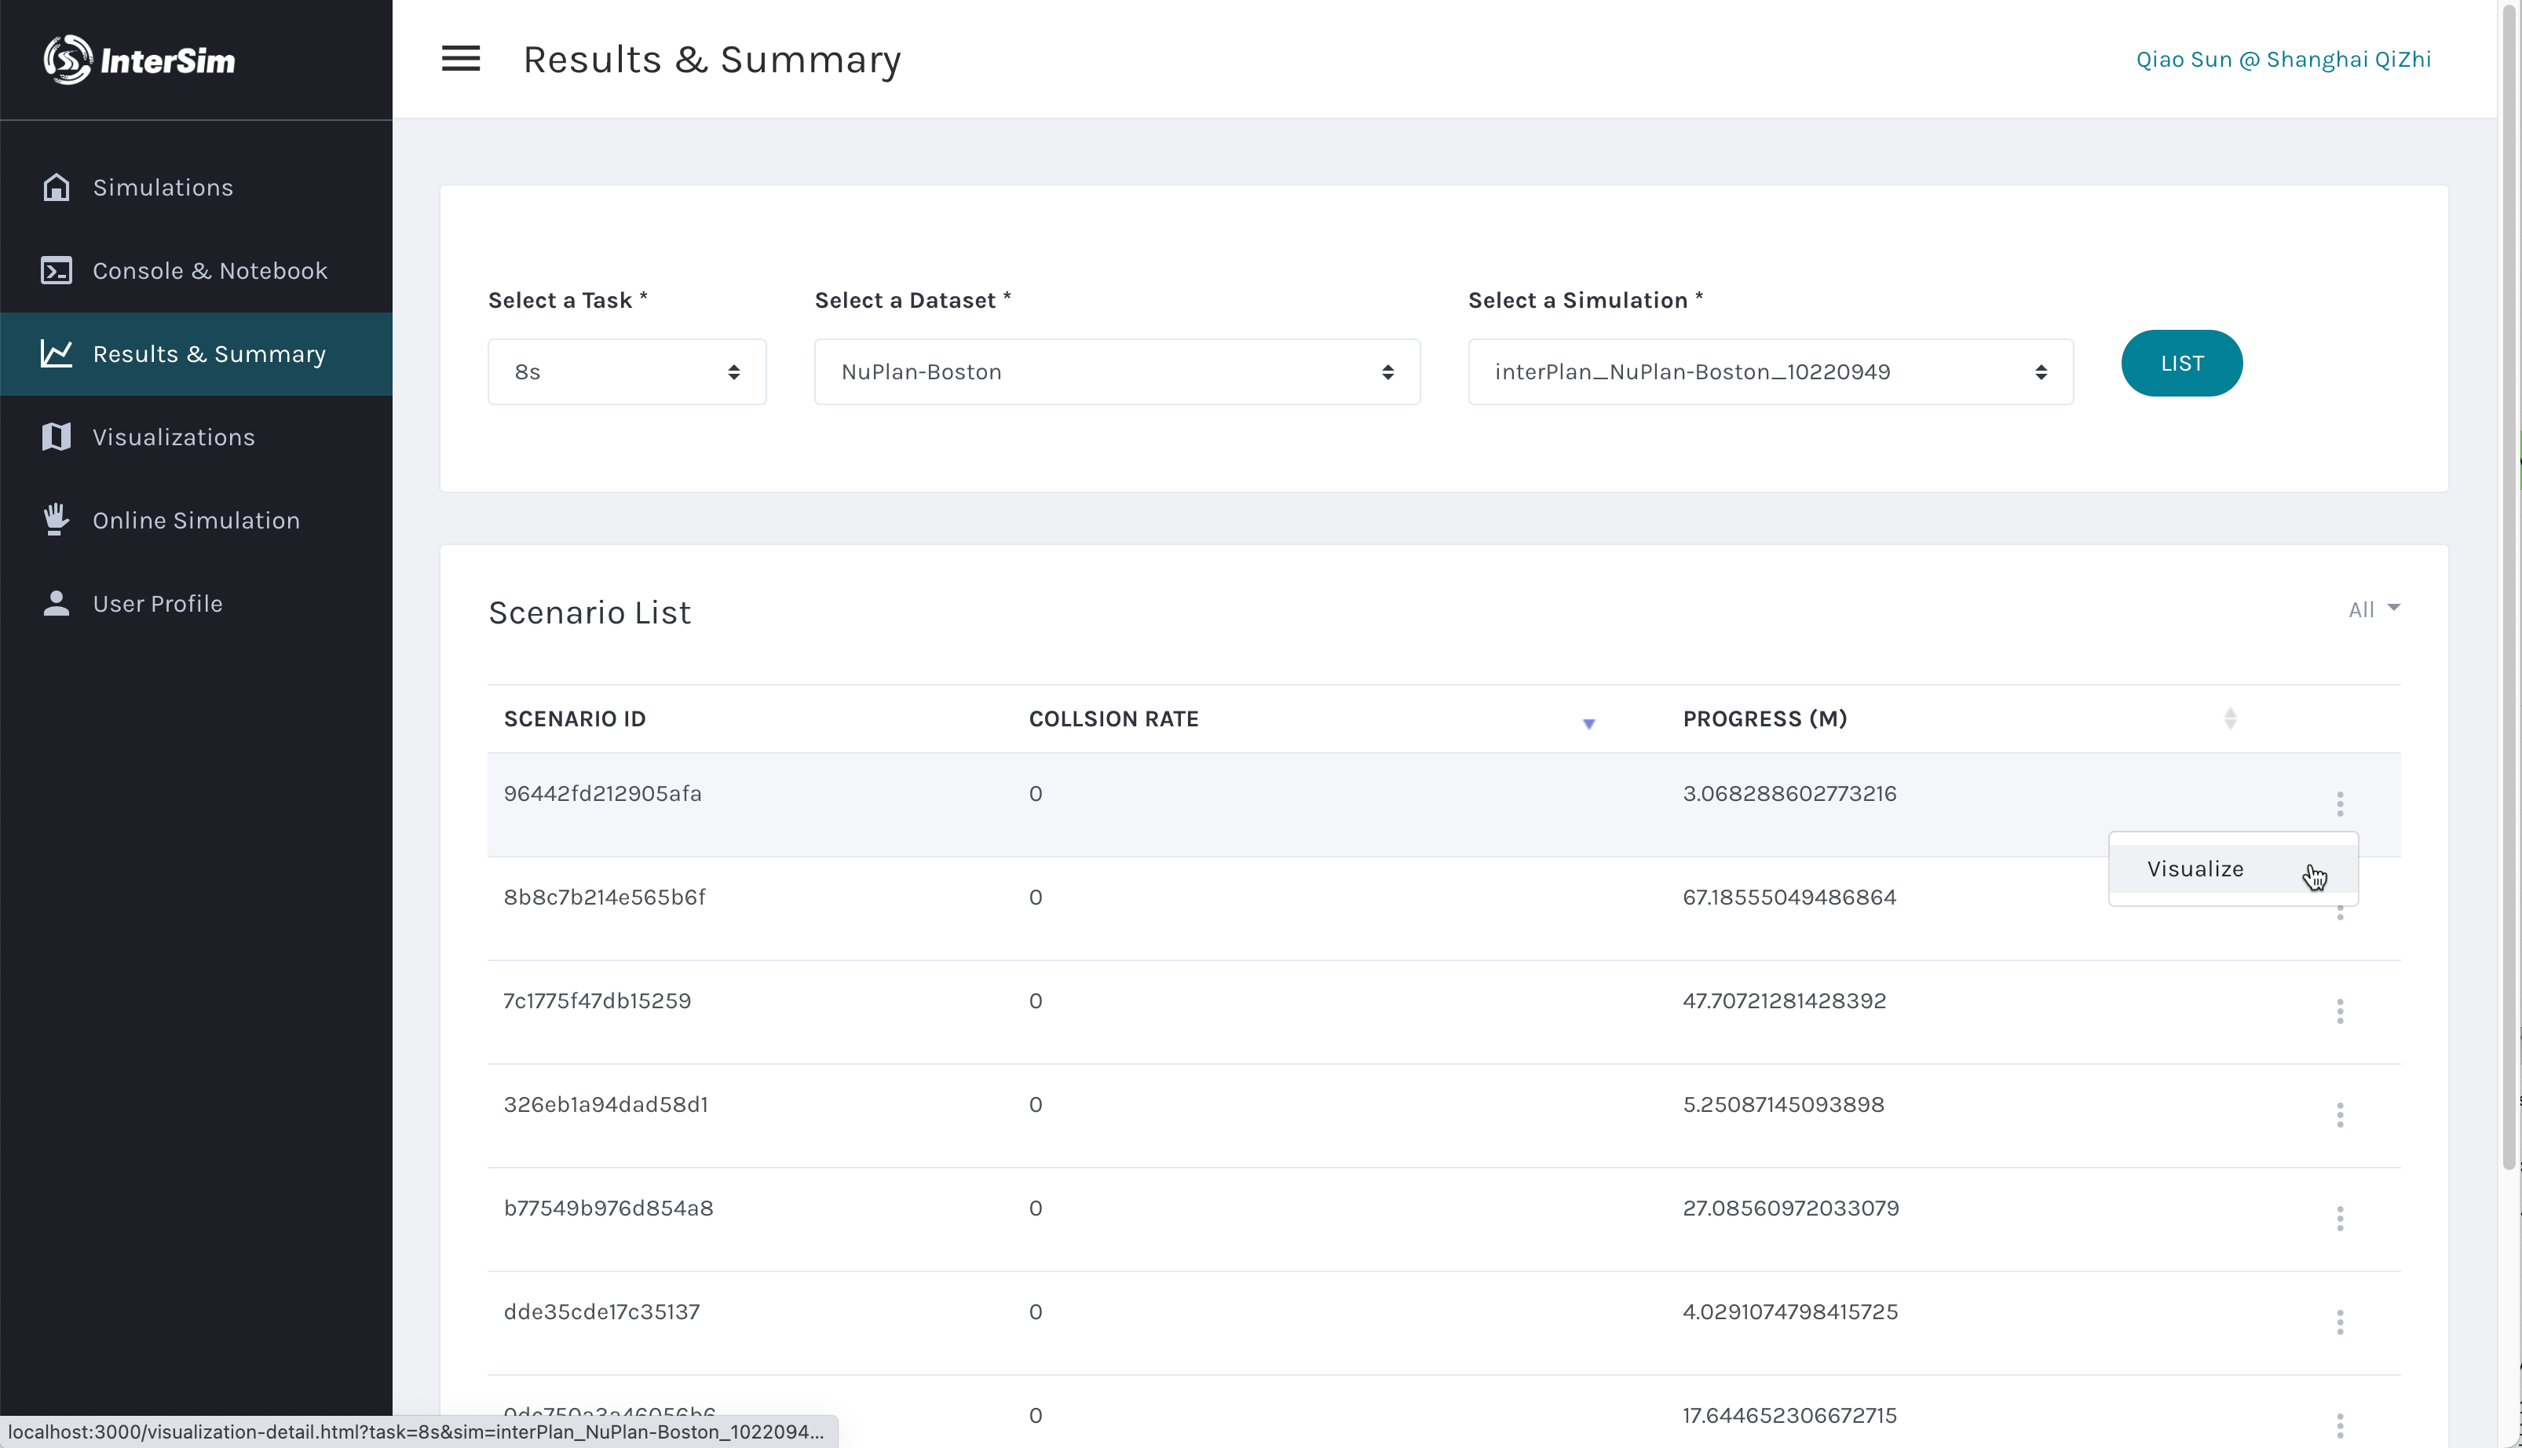Image resolution: width=2522 pixels, height=1448 pixels.
Task: Open three-dot menu for scenario b77549b976d854a8
Action: (x=2339, y=1217)
